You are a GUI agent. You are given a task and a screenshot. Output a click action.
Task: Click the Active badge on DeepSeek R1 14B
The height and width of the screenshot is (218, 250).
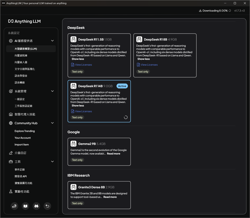point(122,86)
